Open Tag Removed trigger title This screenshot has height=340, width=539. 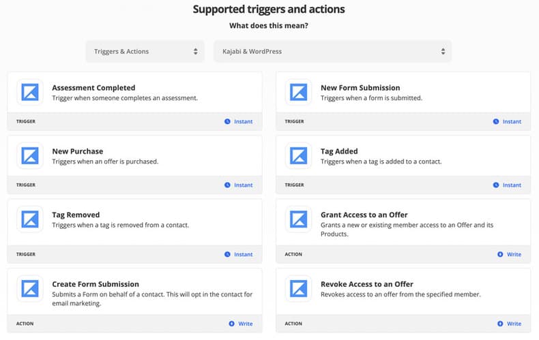[76, 215]
